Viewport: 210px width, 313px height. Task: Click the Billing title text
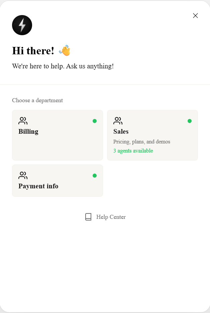pos(28,131)
